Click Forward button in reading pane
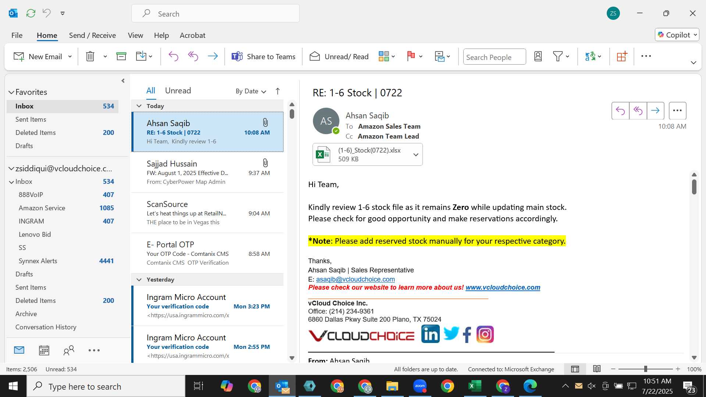 pyautogui.click(x=655, y=111)
